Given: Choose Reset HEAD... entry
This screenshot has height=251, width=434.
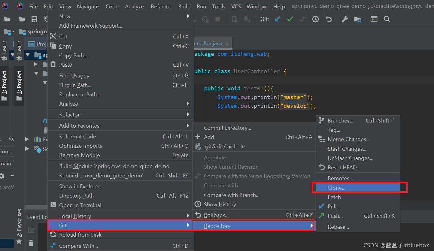Looking at the screenshot, I should 358,168.
